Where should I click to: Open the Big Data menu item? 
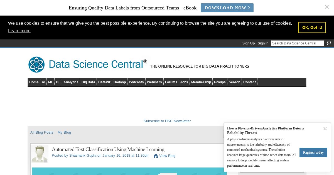pyautogui.click(x=88, y=82)
